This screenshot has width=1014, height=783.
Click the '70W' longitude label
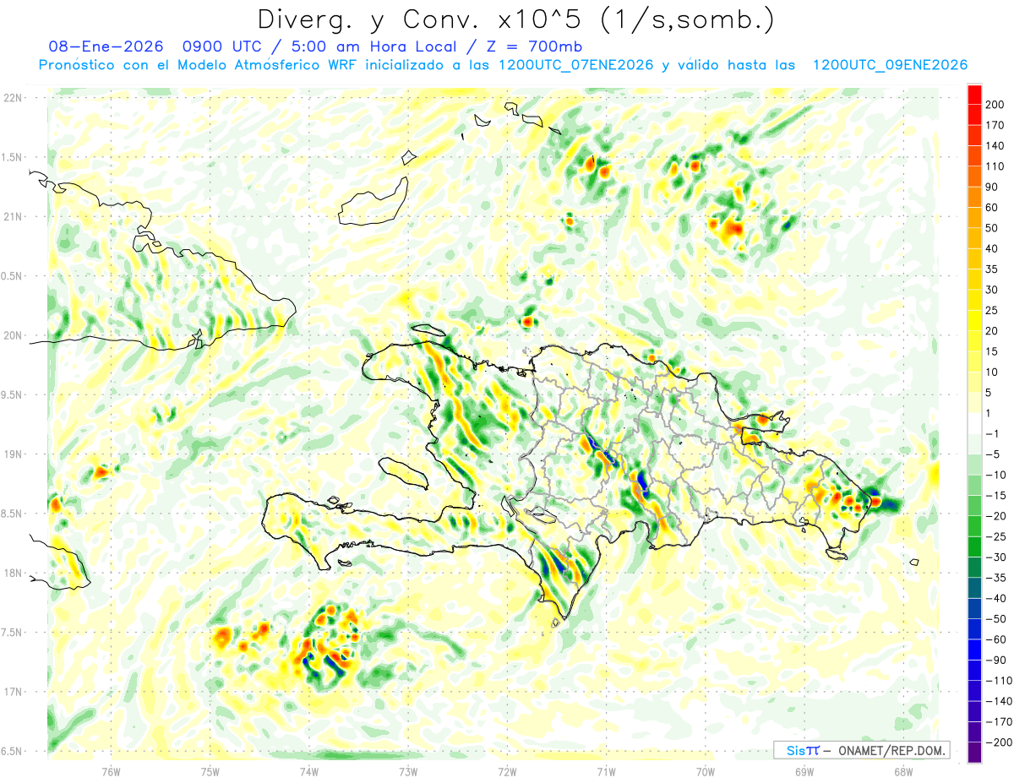706,770
